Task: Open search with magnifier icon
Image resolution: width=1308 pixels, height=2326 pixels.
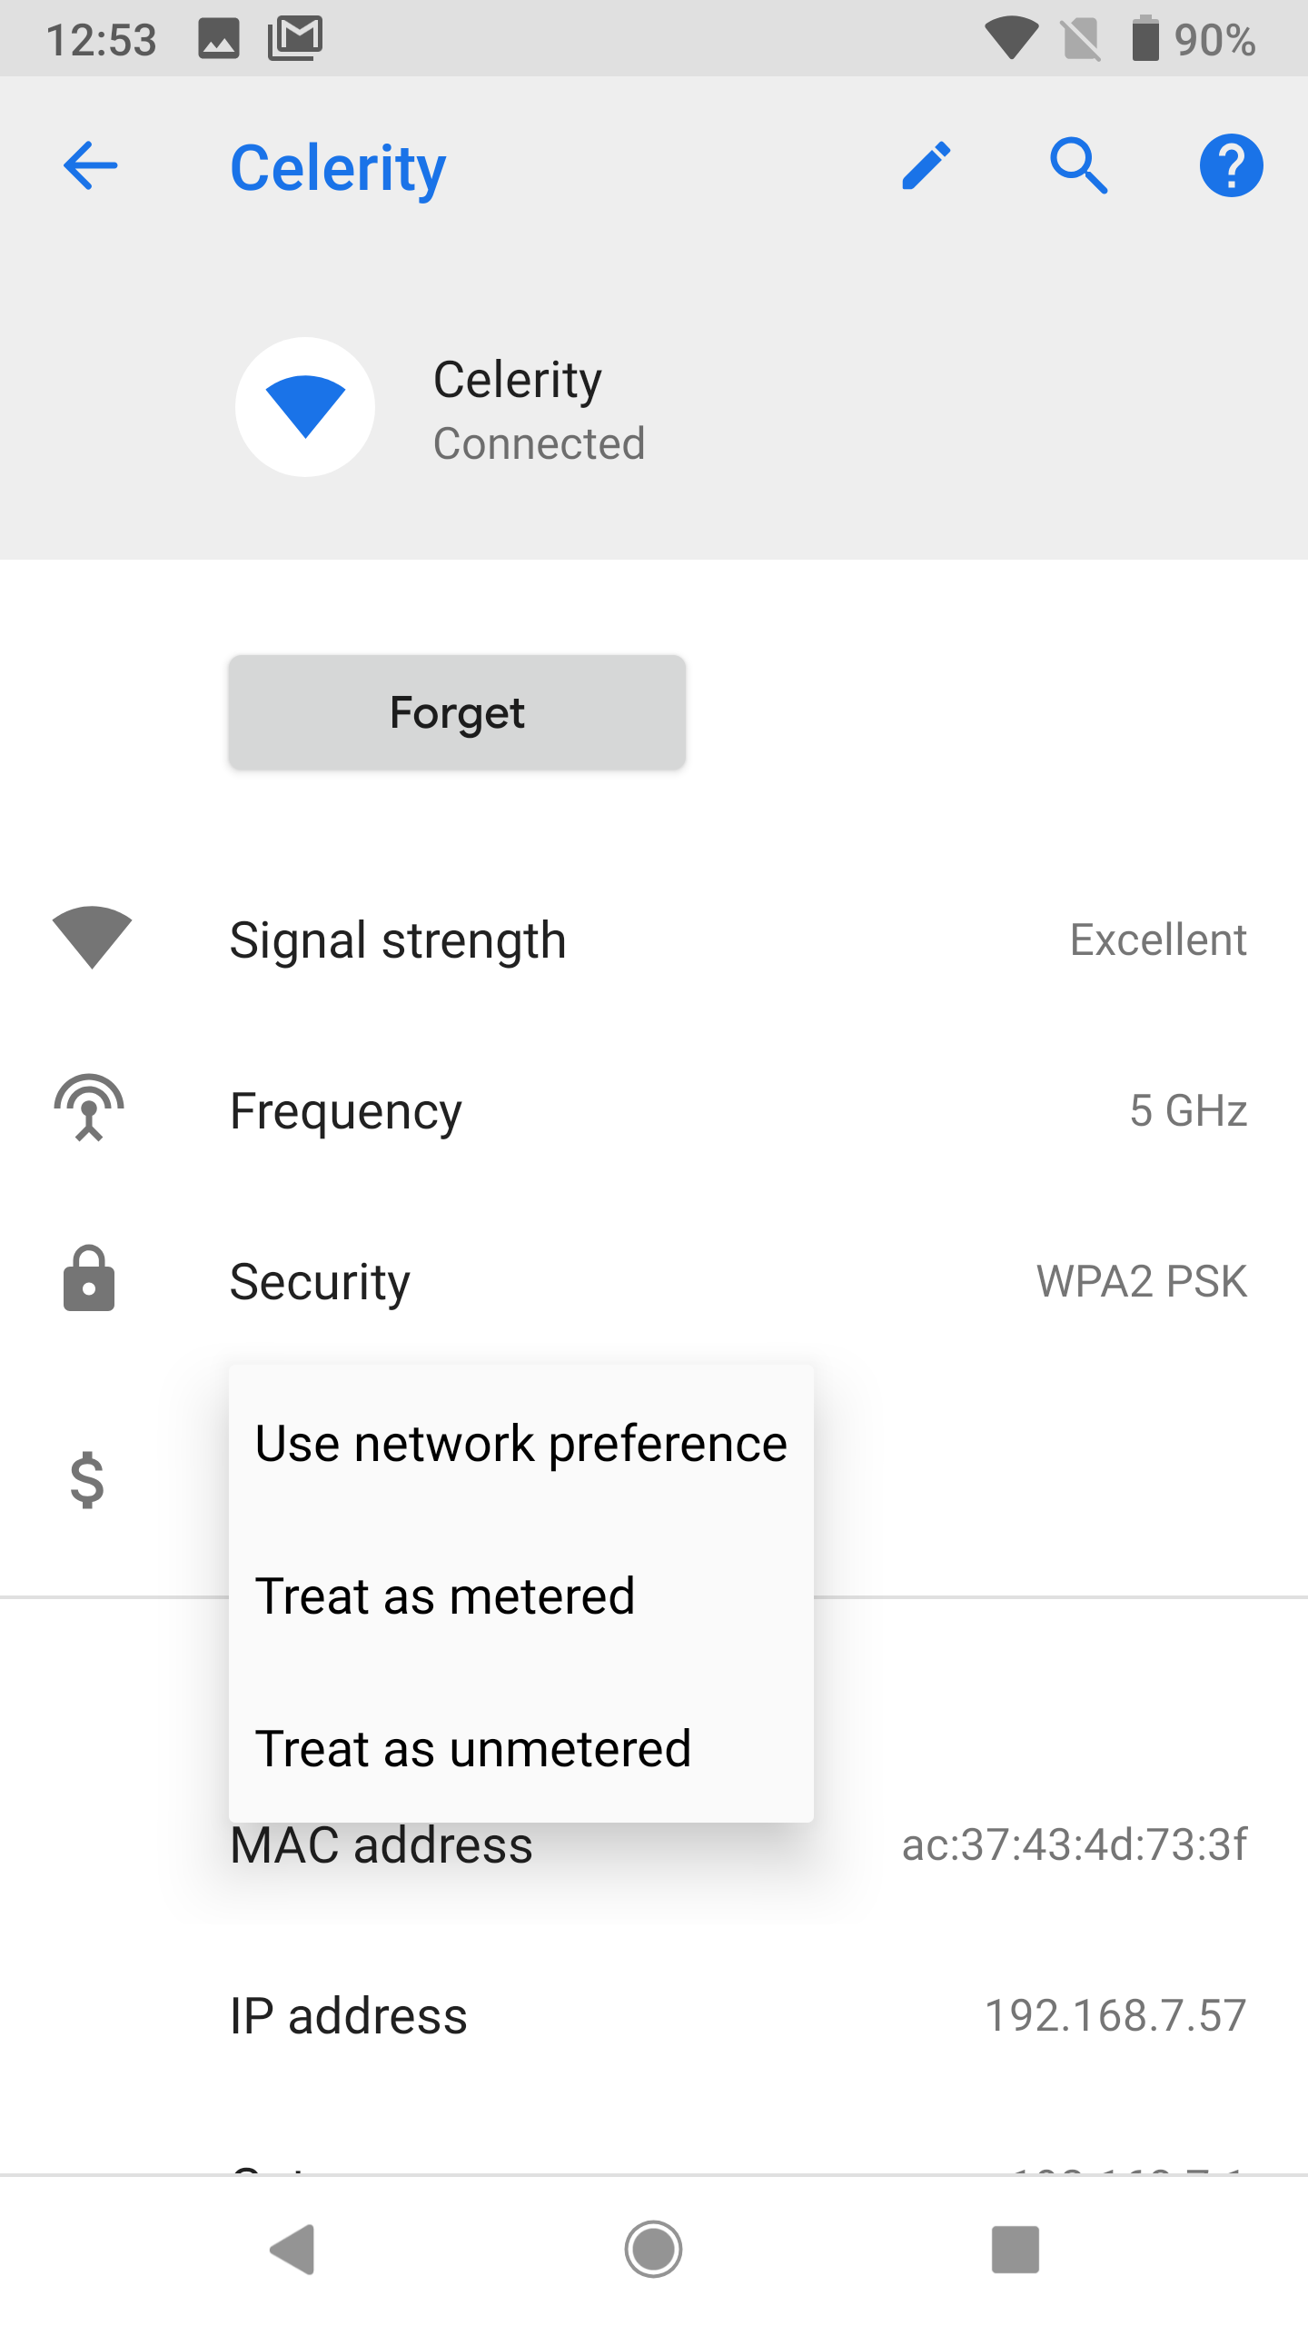Action: coord(1078,166)
